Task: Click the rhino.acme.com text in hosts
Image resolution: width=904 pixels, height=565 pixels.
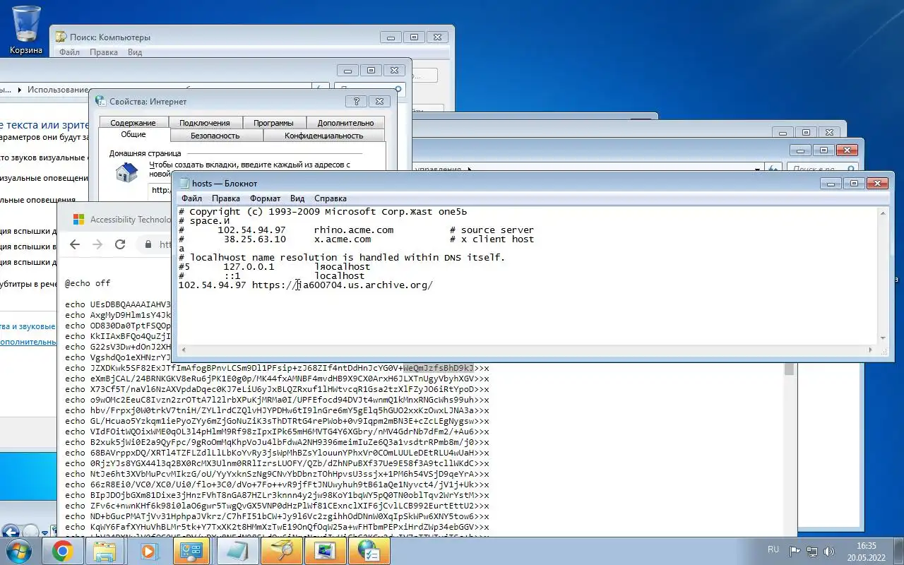Action: tap(353, 230)
